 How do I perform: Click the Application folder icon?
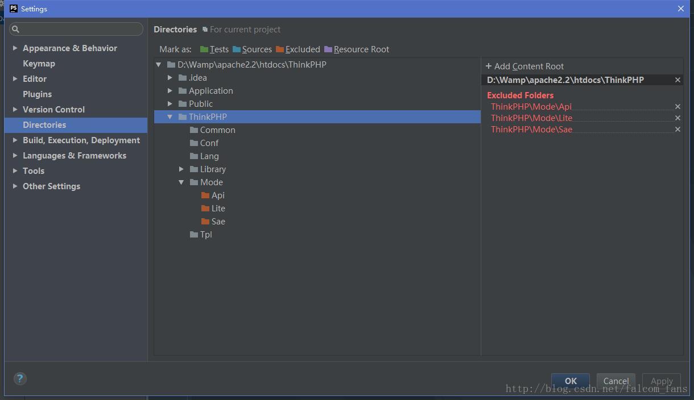183,90
